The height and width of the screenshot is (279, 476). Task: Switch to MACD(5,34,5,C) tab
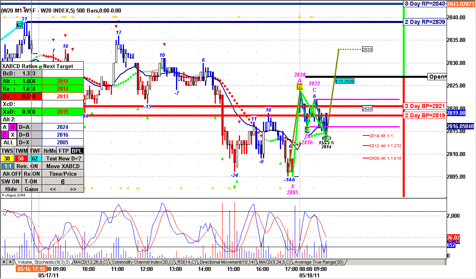point(275,262)
